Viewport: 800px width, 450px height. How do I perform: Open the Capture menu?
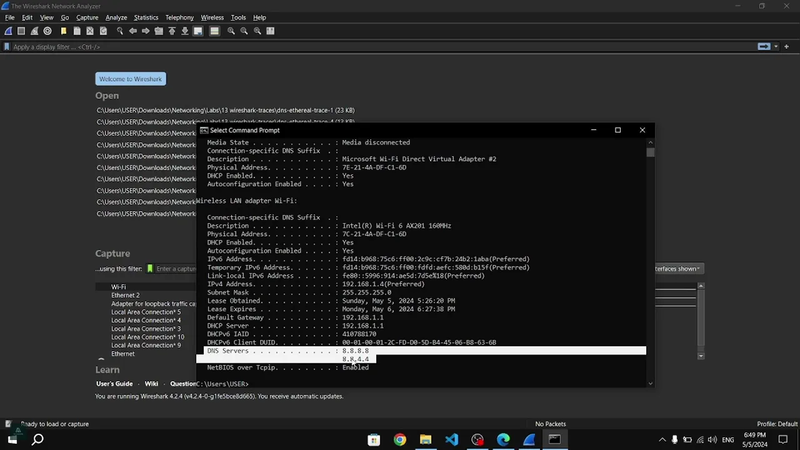tap(87, 17)
